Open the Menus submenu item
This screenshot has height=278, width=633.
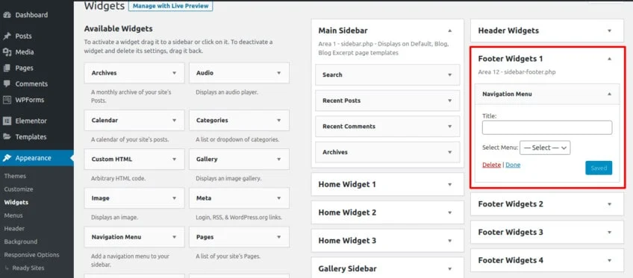pyautogui.click(x=13, y=215)
